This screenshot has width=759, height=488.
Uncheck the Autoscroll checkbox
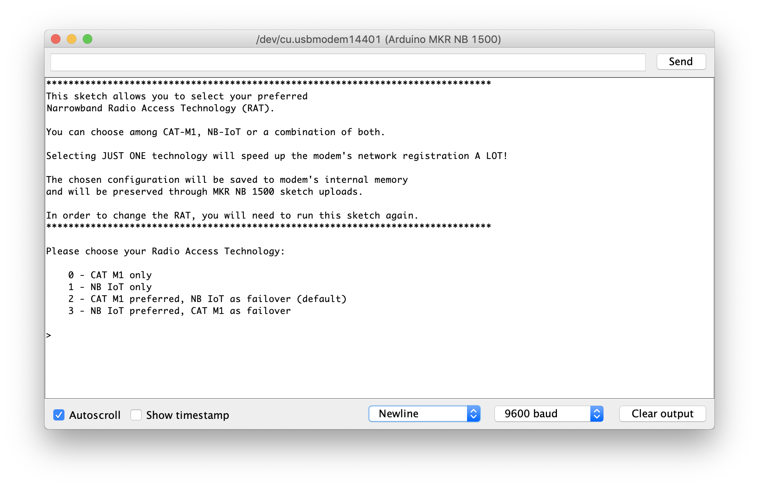coord(59,415)
